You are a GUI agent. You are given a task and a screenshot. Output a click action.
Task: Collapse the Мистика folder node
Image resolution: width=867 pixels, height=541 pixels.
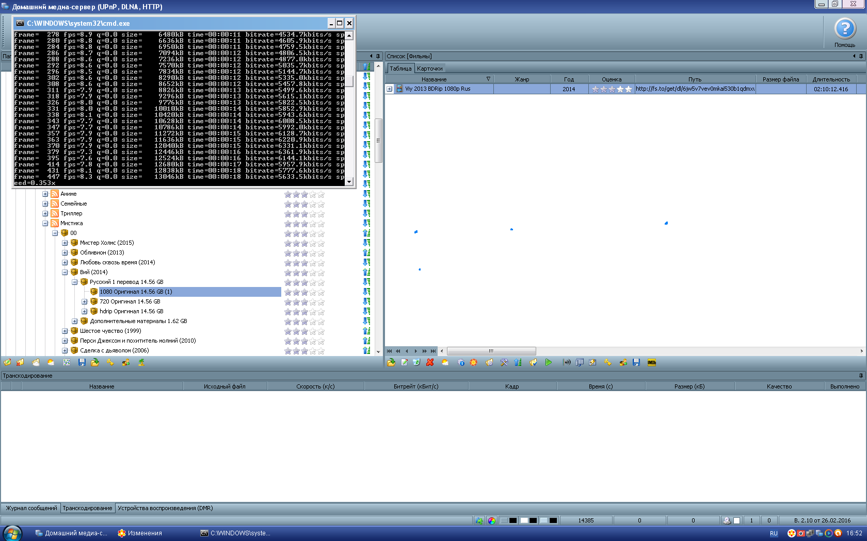(x=45, y=224)
